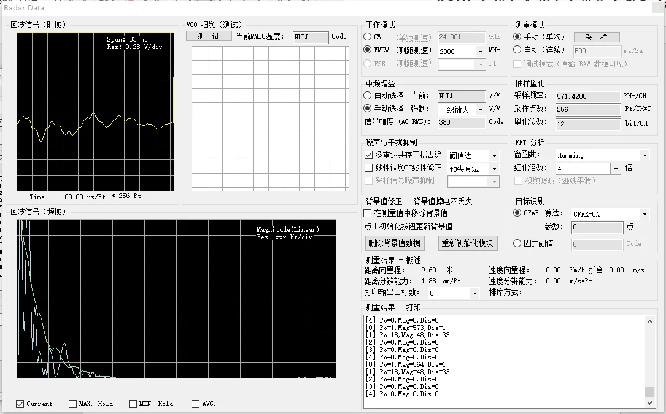Toggle 多雷达共存干扰去除 checkbox
Viewport: 666px width, 414px height.
coord(369,155)
